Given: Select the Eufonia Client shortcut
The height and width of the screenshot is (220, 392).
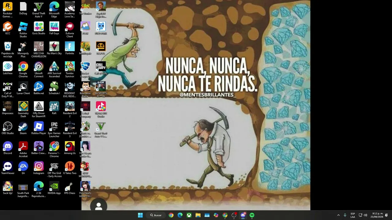Looking at the screenshot, I should click(70, 30).
